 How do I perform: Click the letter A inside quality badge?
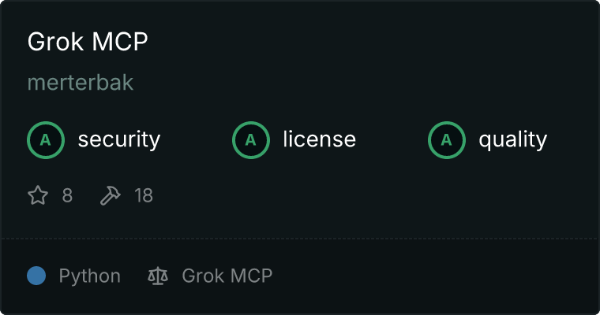tap(447, 140)
